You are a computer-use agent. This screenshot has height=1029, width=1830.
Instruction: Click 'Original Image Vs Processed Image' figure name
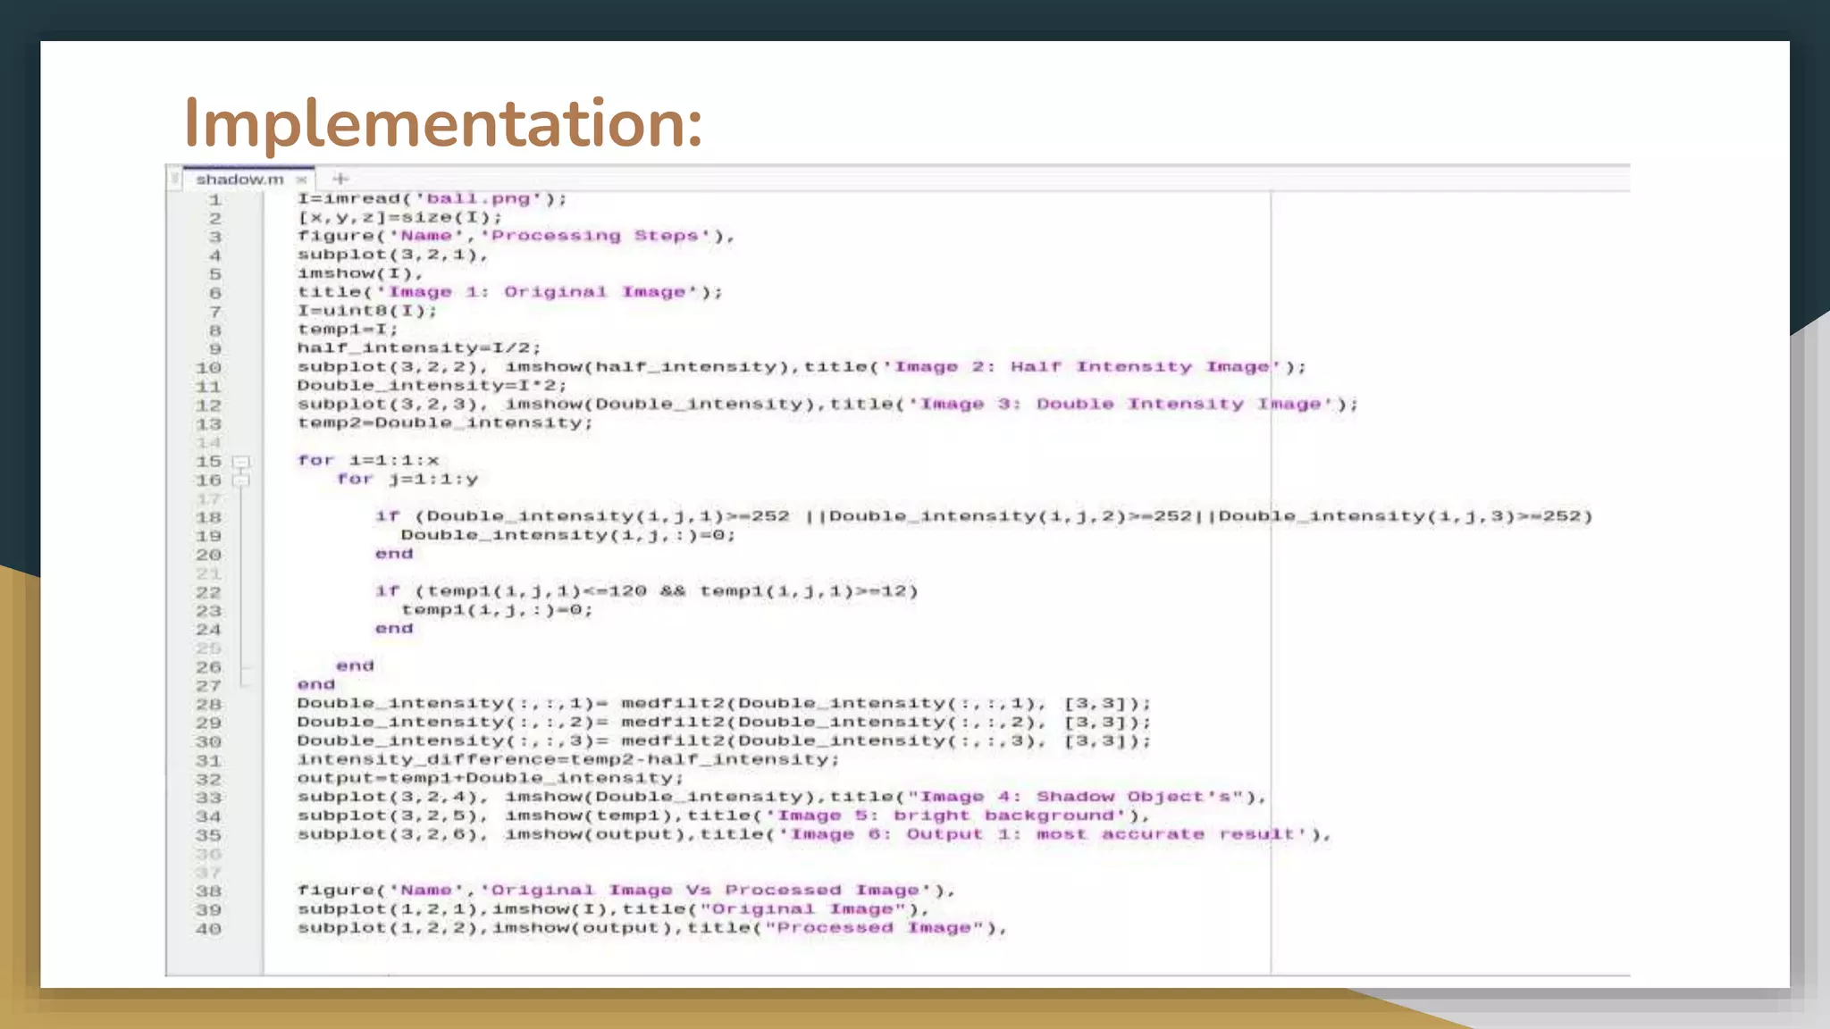coord(709,891)
